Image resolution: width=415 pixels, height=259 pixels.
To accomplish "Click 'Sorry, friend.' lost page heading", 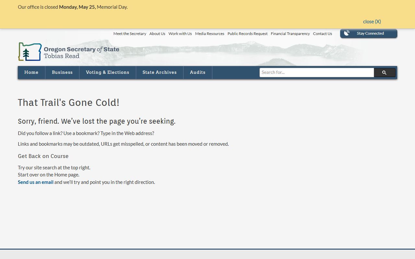I will [97, 121].
